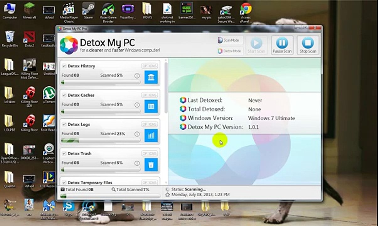
Task: Toggle the Detox Temporary Files checkbox
Action: point(64,182)
